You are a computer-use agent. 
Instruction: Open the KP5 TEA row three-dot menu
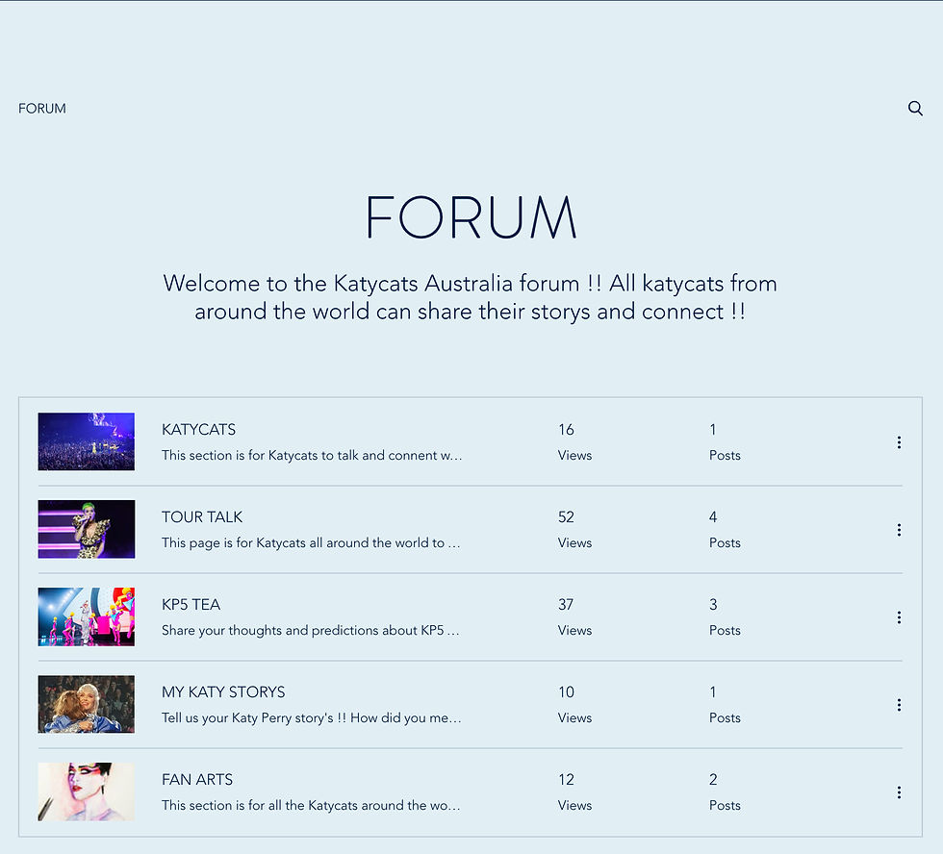899,617
